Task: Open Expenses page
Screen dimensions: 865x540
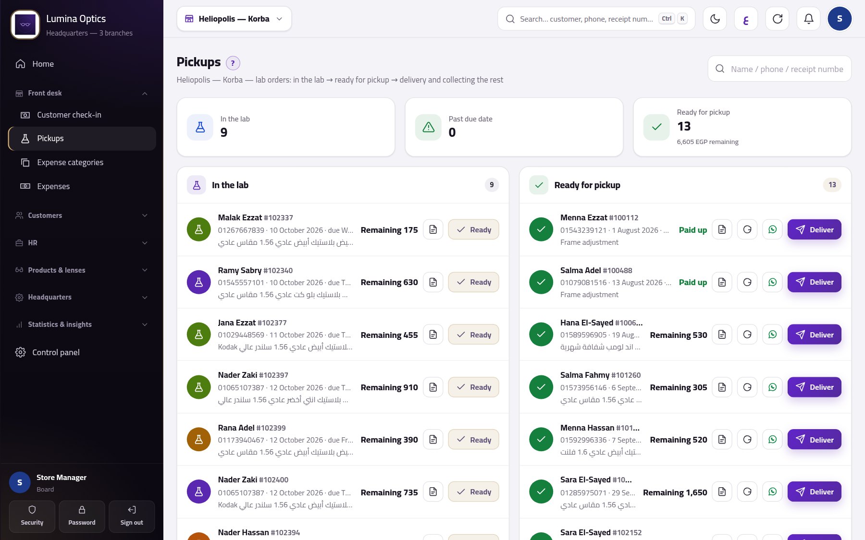Action: click(82, 187)
